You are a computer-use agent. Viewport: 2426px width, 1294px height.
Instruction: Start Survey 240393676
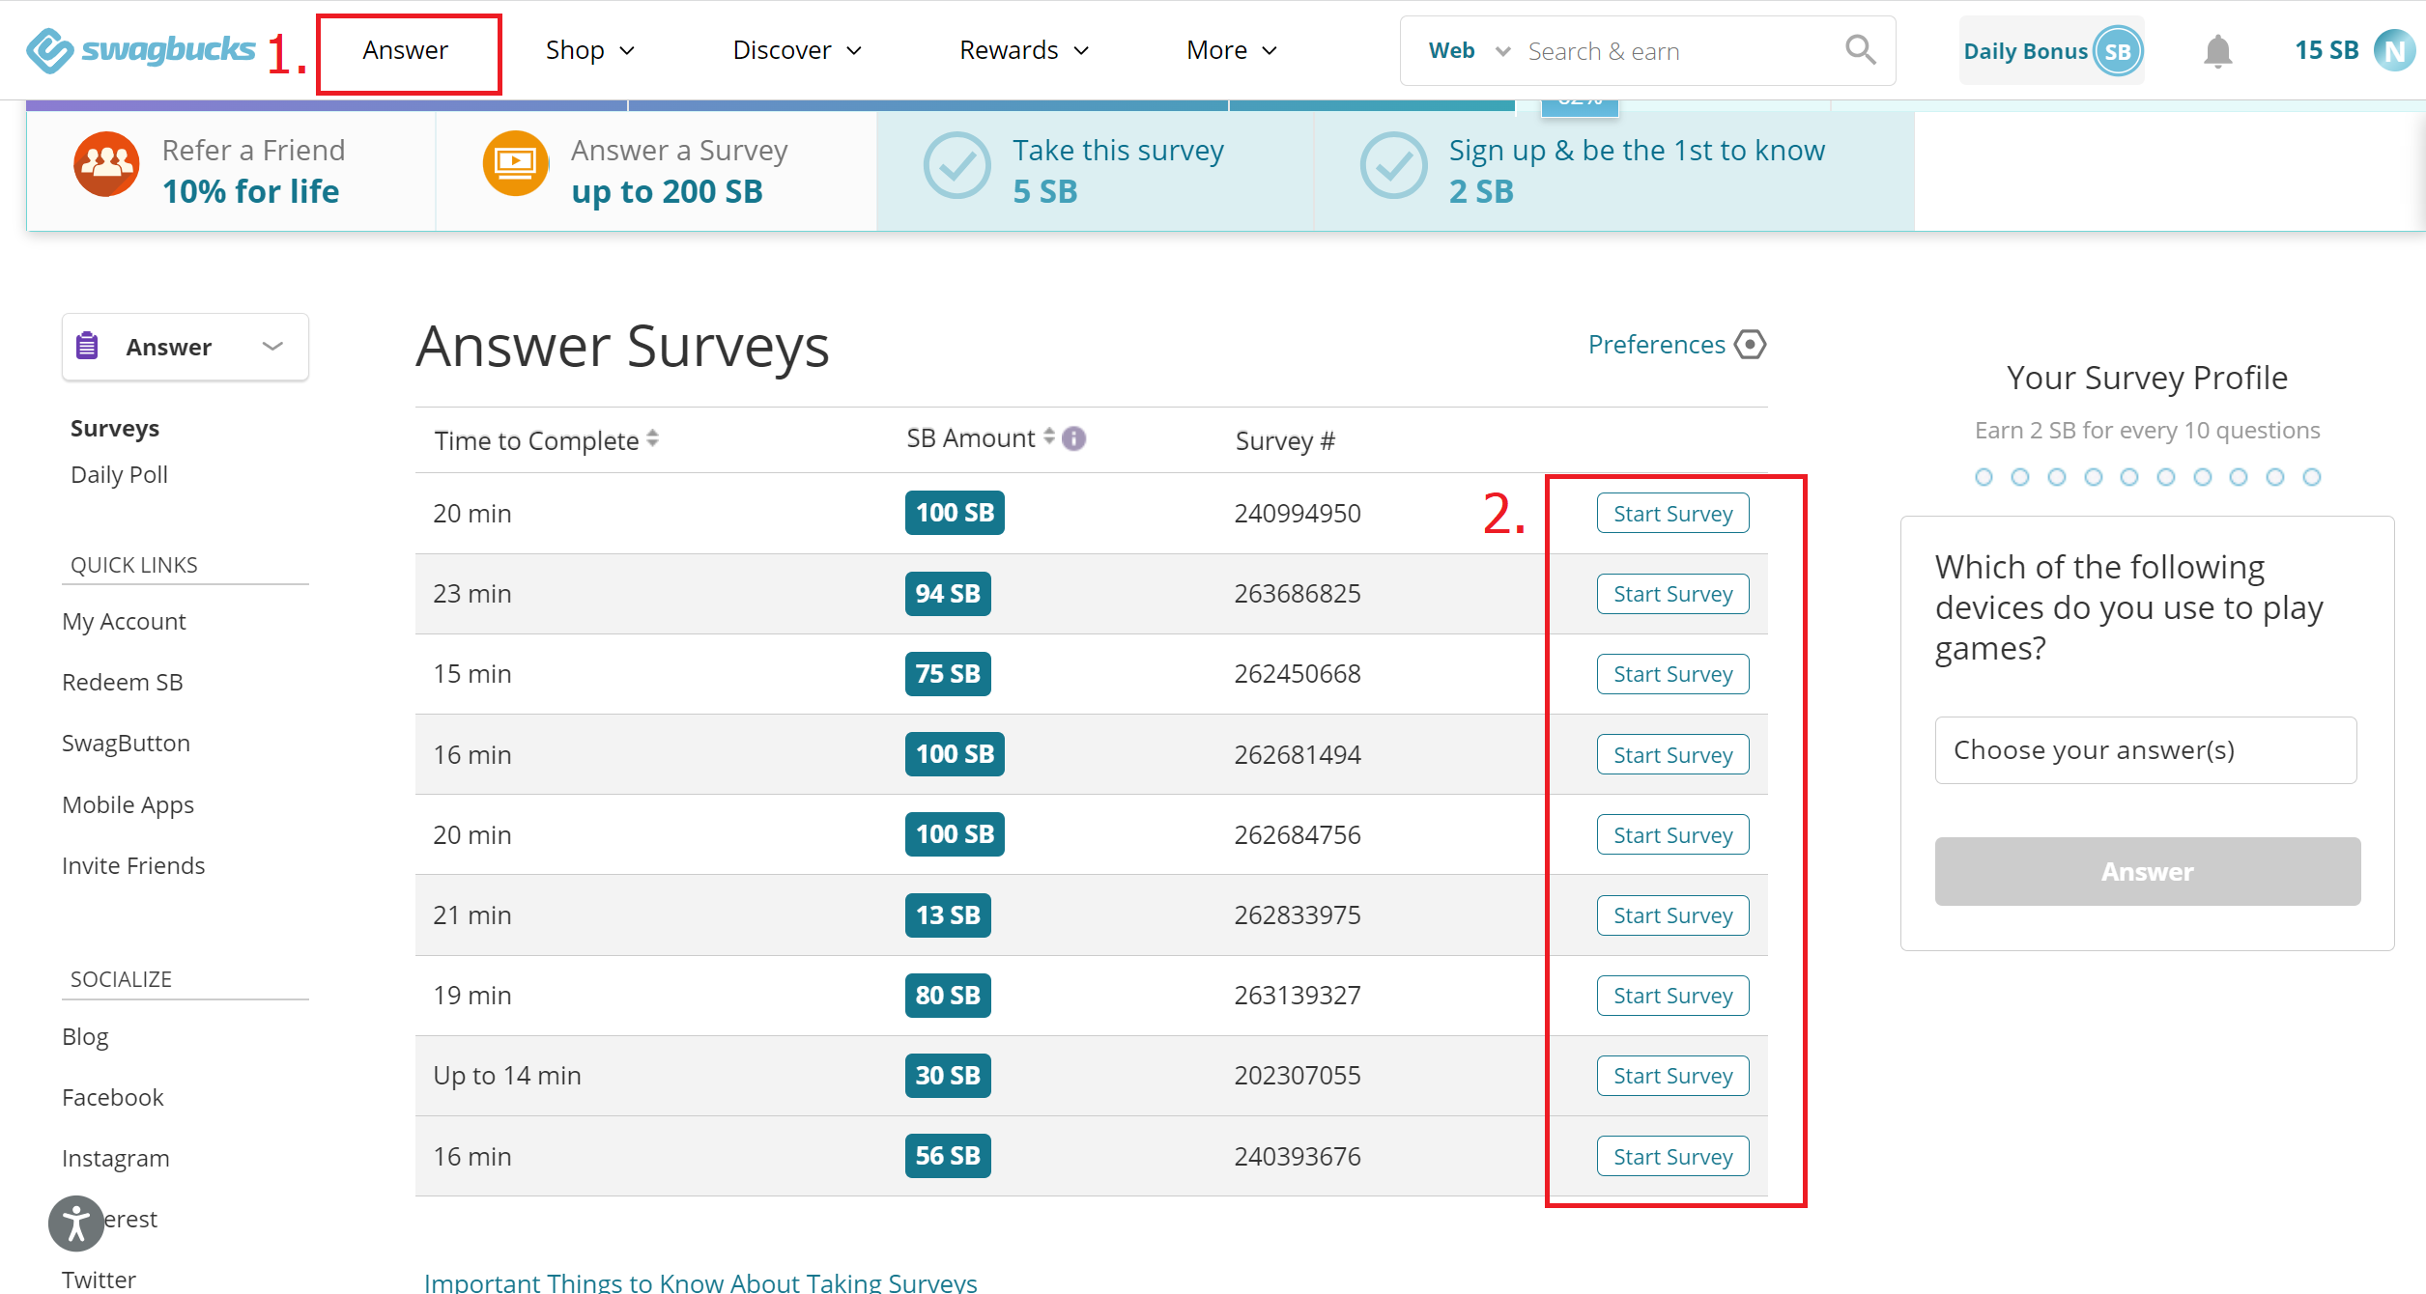1672,1157
